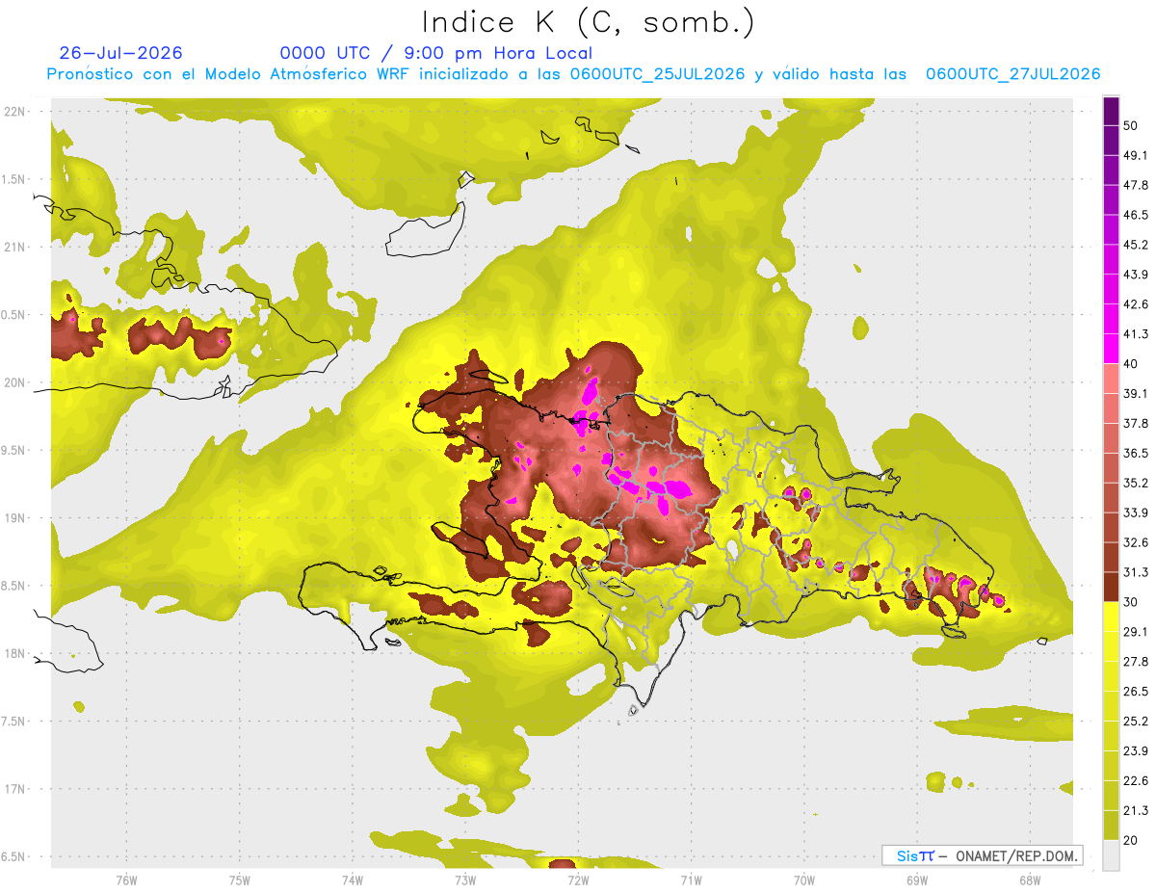Image resolution: width=1156 pixels, height=893 pixels.
Task: Click the '22N' latitude label
Action: [14, 111]
